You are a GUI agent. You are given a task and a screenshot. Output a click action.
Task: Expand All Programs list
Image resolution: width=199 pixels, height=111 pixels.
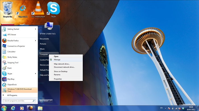(12, 95)
